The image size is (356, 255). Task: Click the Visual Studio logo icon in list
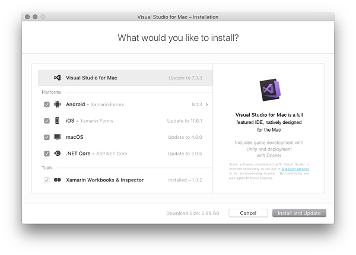point(57,78)
